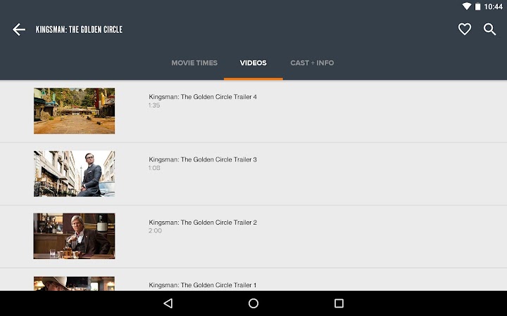Open the Golden Circle Trailer 3 title

pos(203,159)
